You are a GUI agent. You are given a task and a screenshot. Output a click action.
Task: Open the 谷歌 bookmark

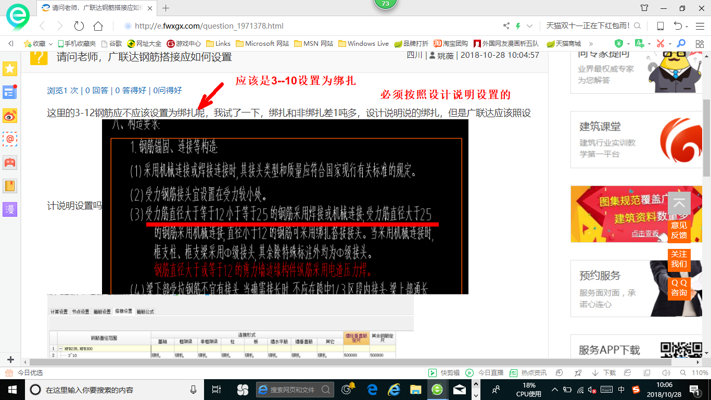click(x=111, y=44)
